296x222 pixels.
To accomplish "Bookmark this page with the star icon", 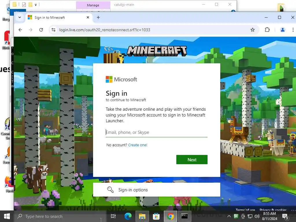I will (x=253, y=30).
